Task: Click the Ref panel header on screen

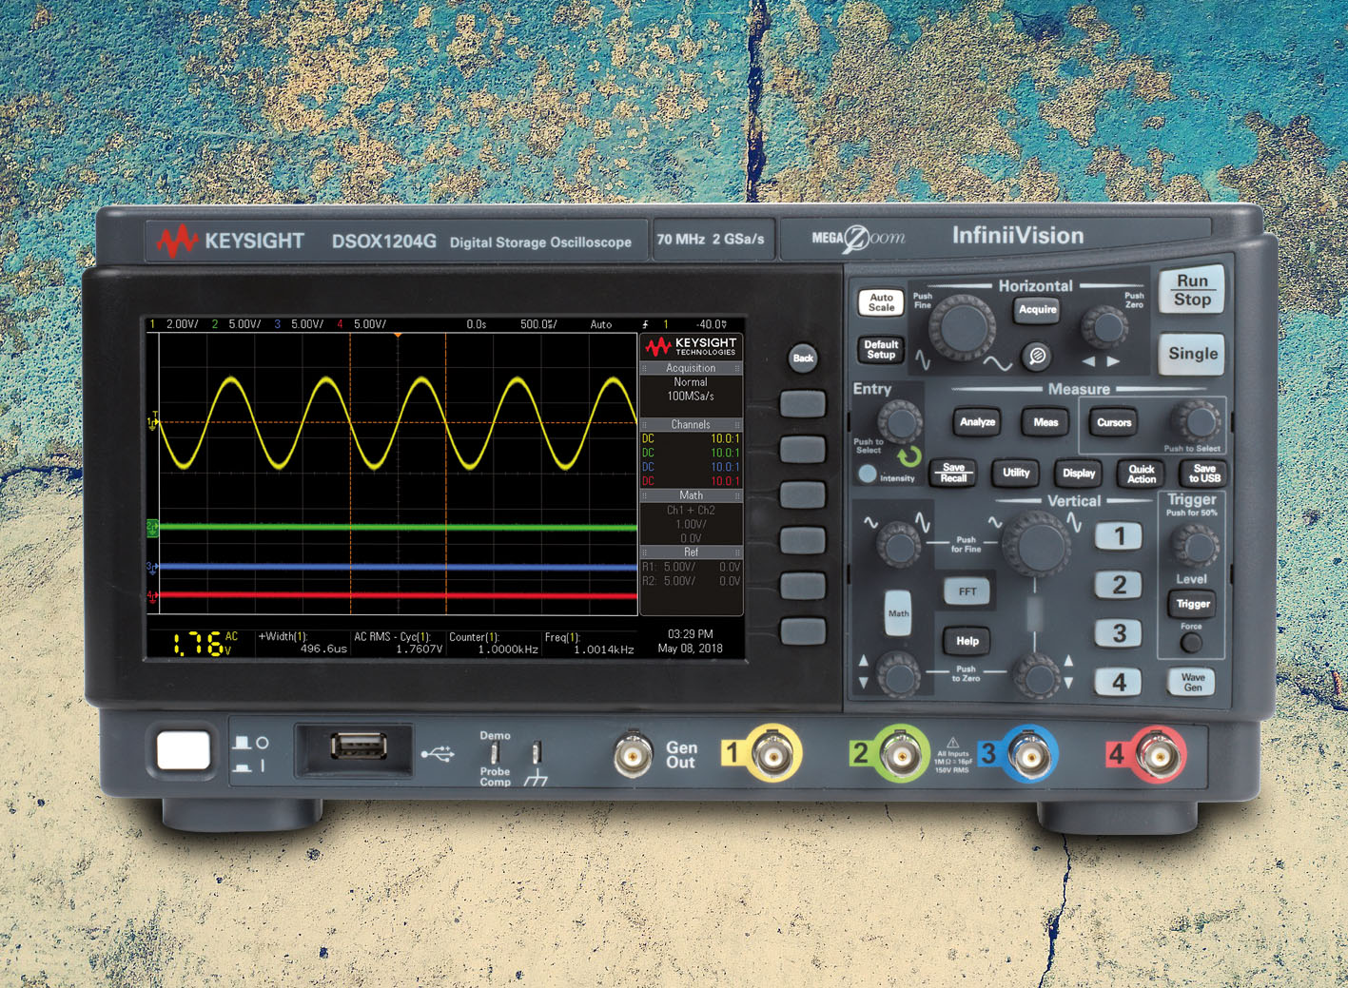Action: [691, 552]
